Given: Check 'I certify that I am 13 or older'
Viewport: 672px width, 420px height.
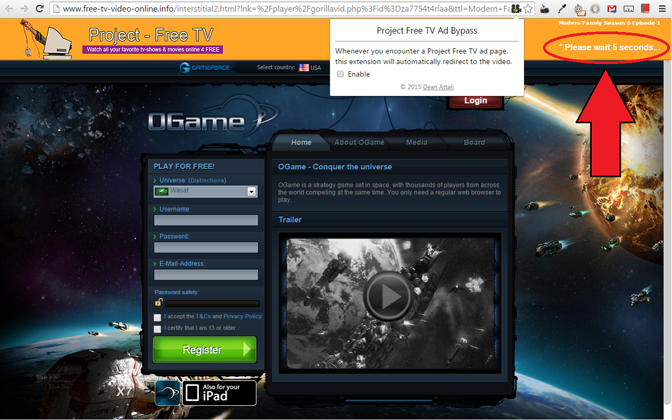Looking at the screenshot, I should [157, 329].
